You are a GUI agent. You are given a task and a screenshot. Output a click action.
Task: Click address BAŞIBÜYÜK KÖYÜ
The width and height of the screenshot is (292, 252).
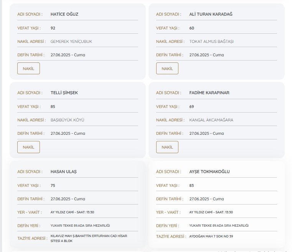(x=68, y=120)
